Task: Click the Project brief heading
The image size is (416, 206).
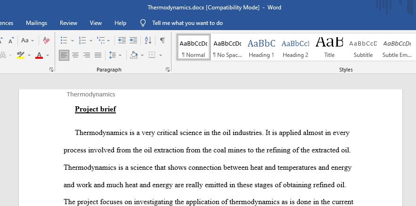Action: (95, 109)
